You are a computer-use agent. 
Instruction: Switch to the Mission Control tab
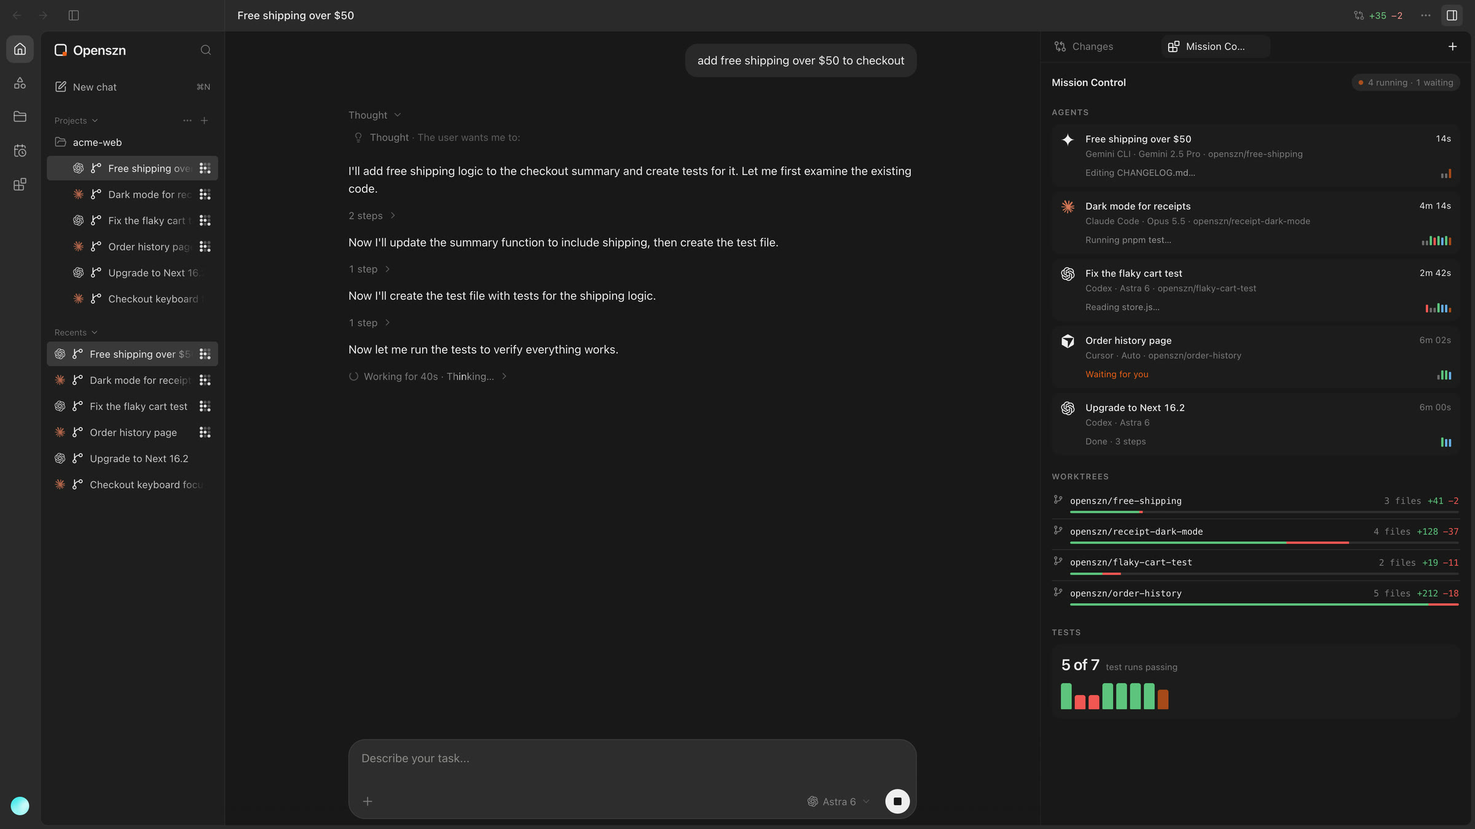pyautogui.click(x=1215, y=47)
